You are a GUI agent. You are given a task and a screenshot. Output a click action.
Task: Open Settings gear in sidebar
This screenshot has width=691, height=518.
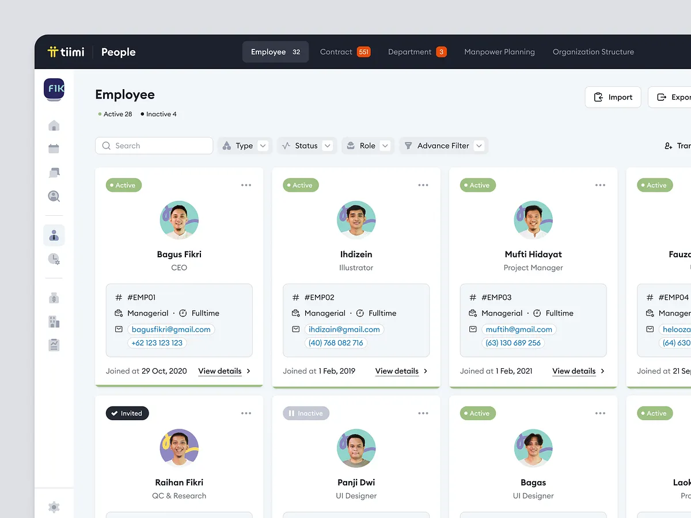[x=54, y=507]
